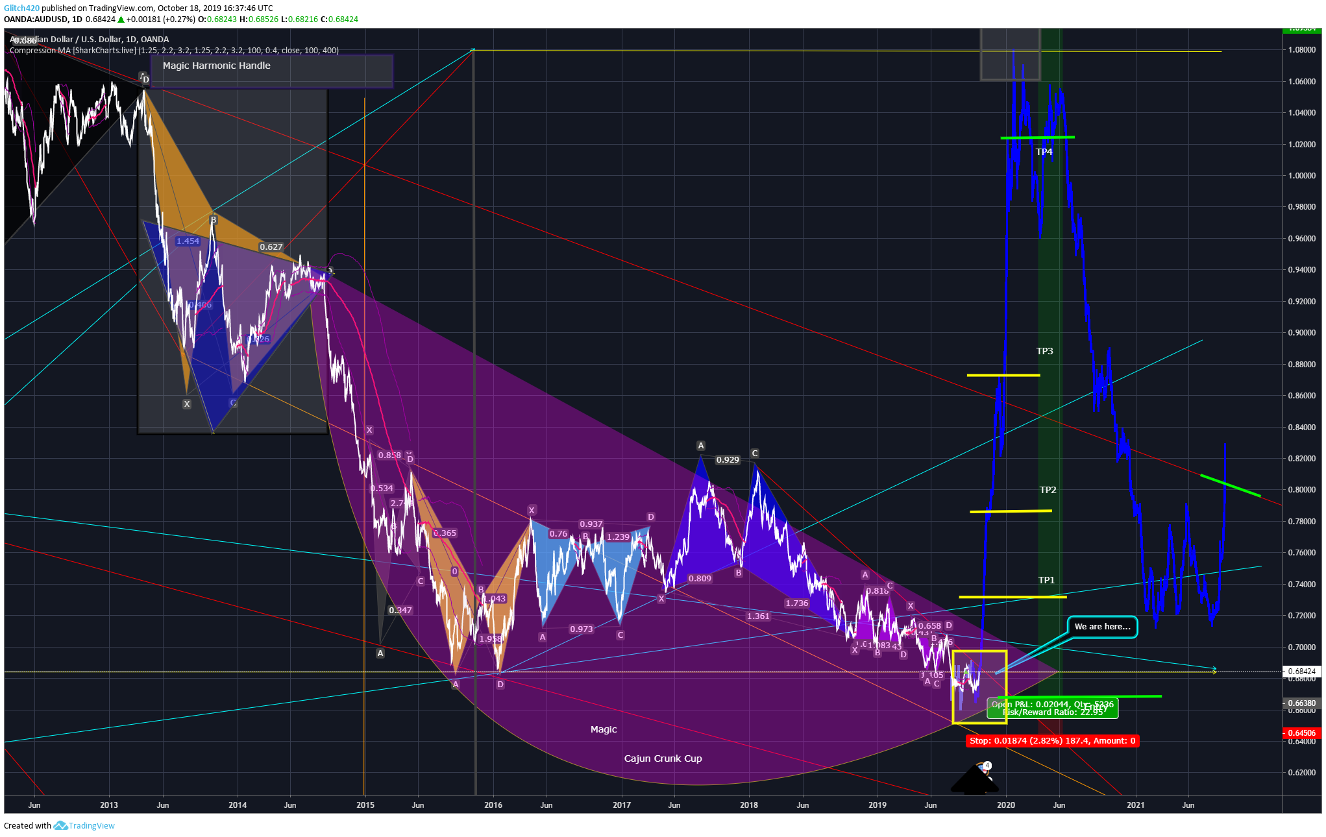Click the green up-arrow price change icon
This screenshot has width=1326, height=837.
121,19
